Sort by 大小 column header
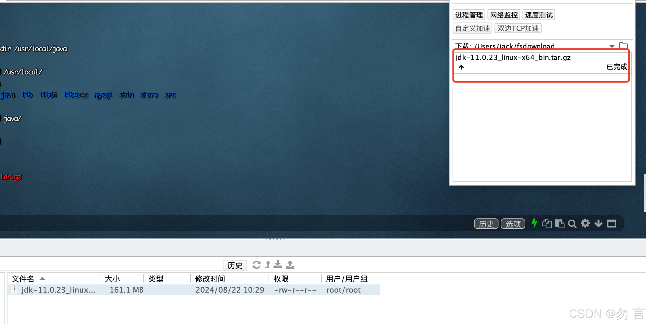 [x=122, y=279]
